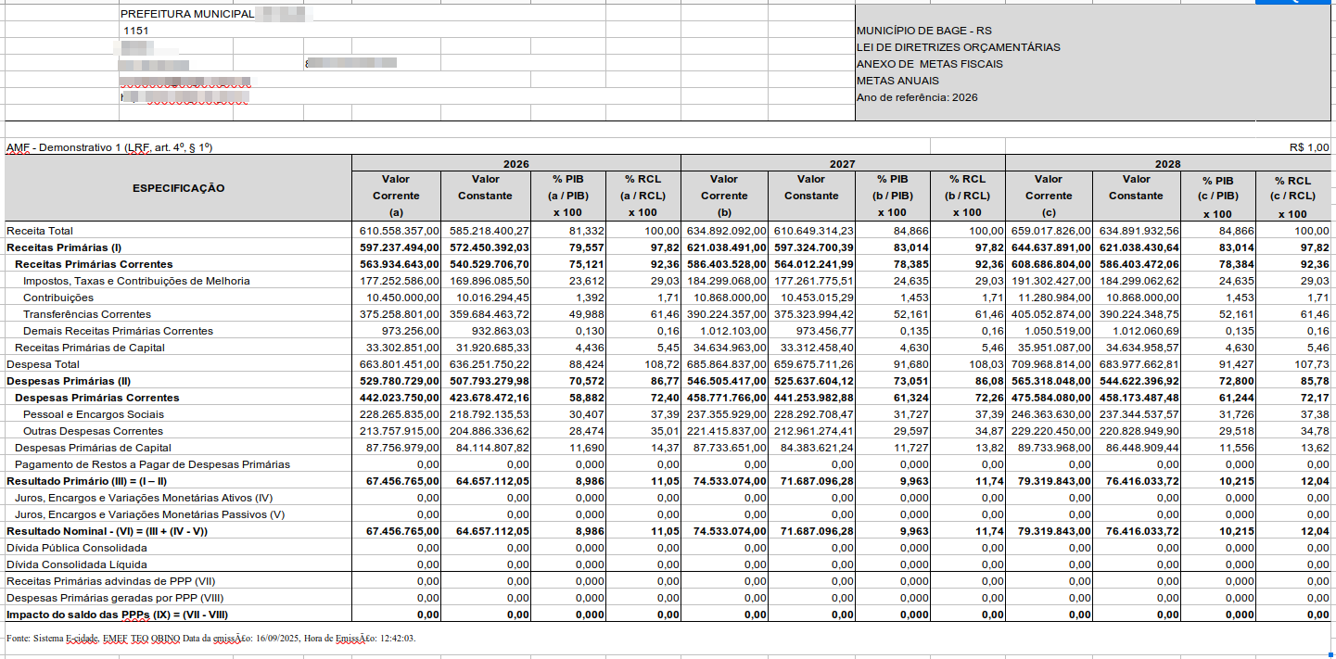Select the 'Ano de referência: 2026' line
The height and width of the screenshot is (659, 1336).
917,97
